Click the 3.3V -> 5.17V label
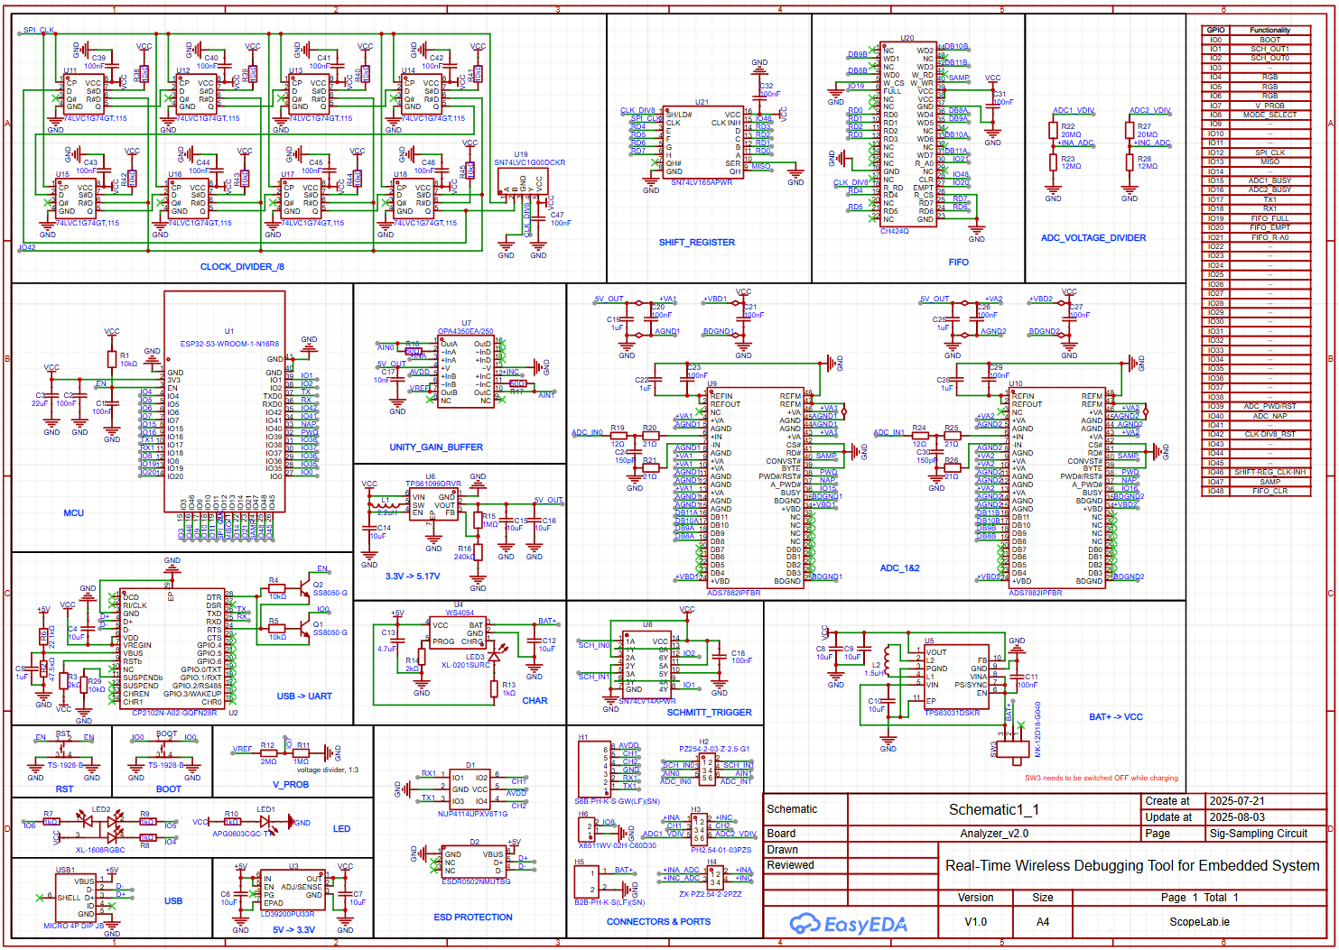 413,576
